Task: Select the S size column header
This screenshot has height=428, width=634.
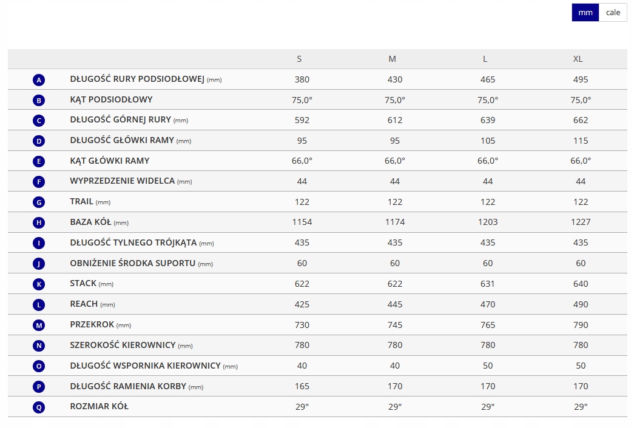Action: click(299, 59)
